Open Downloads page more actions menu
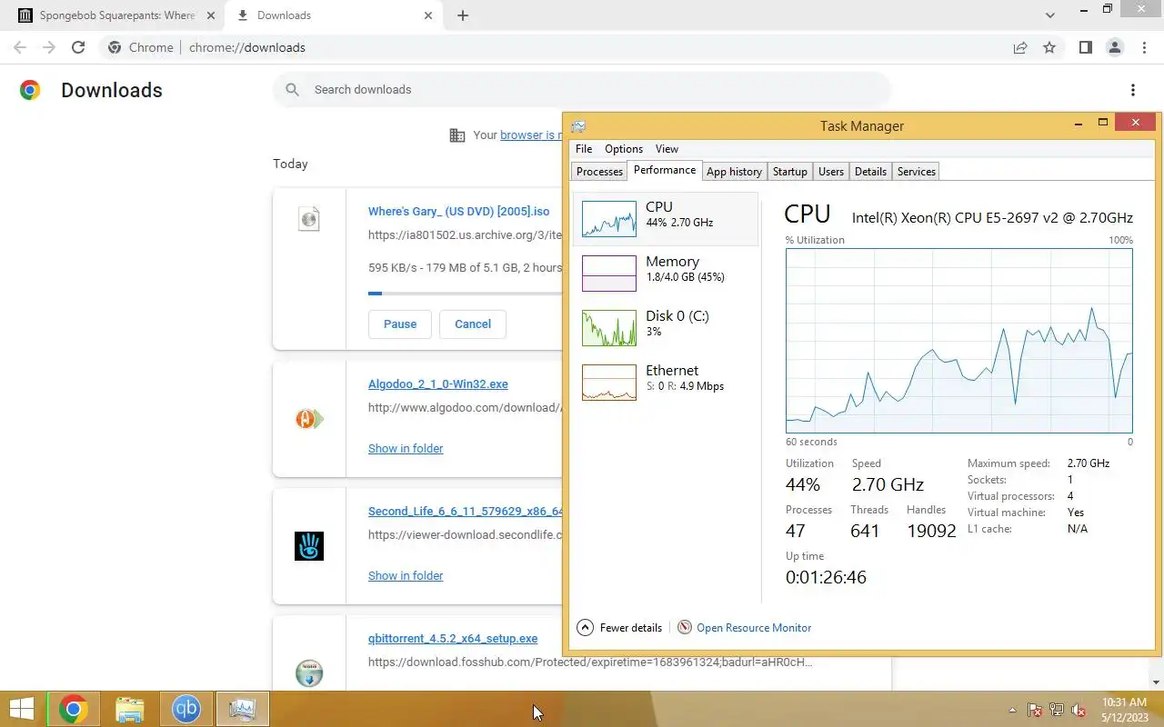Image resolution: width=1164 pixels, height=727 pixels. (1133, 90)
